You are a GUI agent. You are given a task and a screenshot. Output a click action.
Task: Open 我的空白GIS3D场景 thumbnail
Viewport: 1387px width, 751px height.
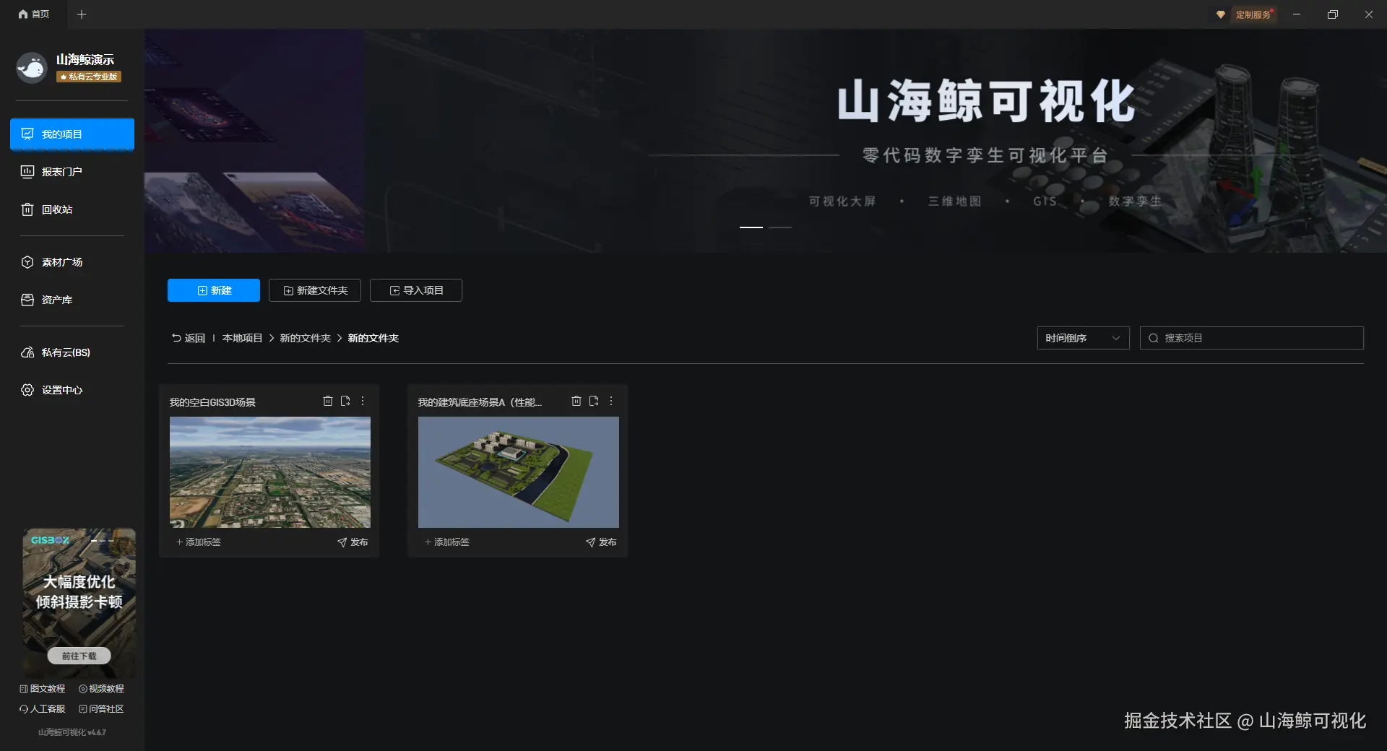pyautogui.click(x=270, y=472)
